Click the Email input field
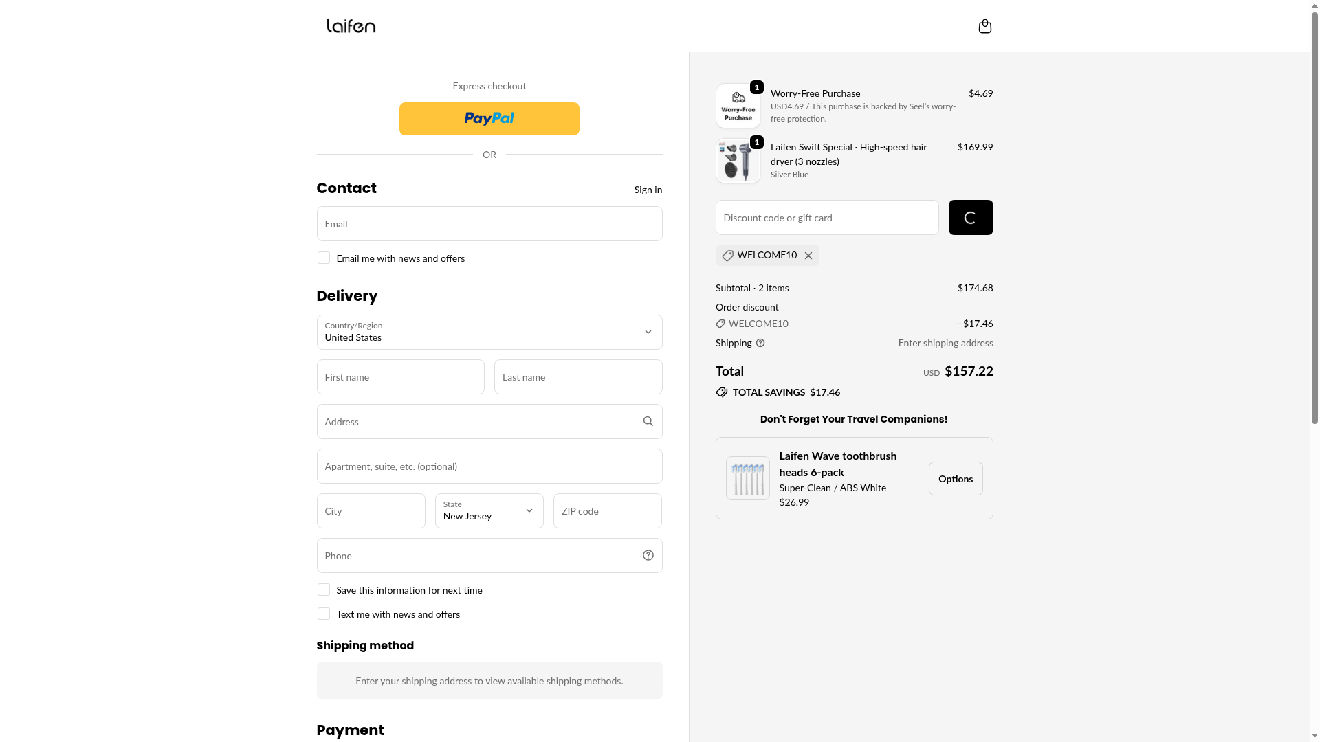This screenshot has width=1320, height=742. [489, 224]
